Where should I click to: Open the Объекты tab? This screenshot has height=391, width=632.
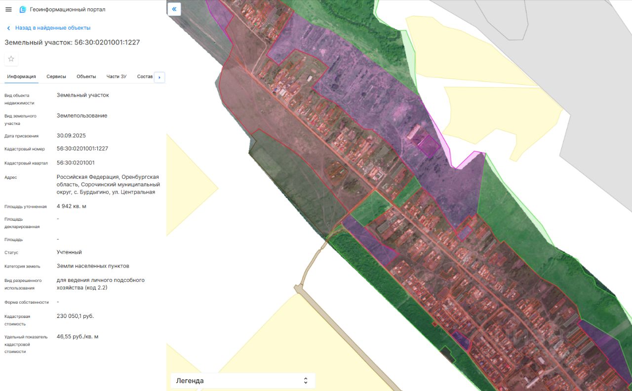click(86, 77)
